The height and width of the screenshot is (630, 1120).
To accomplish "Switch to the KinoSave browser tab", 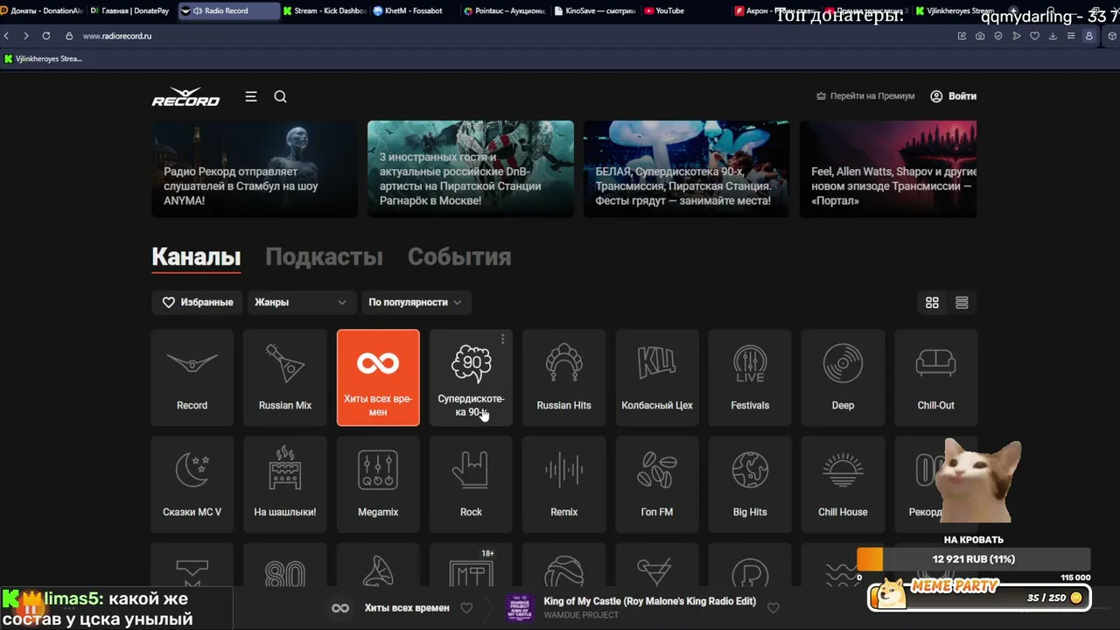I will coord(595,10).
